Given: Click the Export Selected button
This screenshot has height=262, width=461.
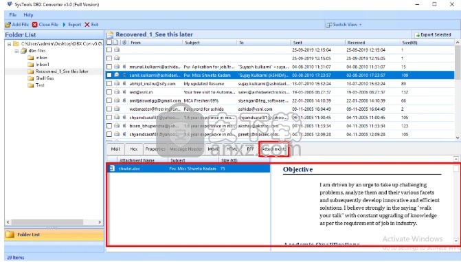Looking at the screenshot, I should pyautogui.click(x=433, y=35).
